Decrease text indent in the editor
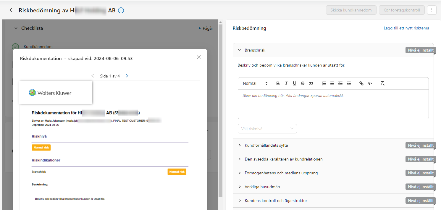The image size is (441, 210). click(x=340, y=83)
